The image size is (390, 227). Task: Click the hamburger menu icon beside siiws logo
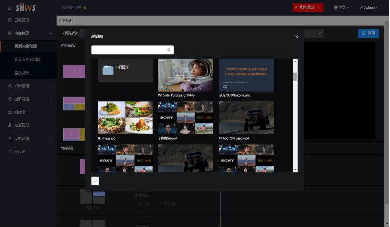(x=10, y=8)
